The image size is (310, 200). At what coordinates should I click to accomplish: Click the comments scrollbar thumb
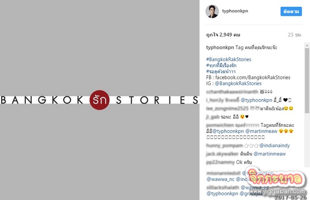(307, 80)
